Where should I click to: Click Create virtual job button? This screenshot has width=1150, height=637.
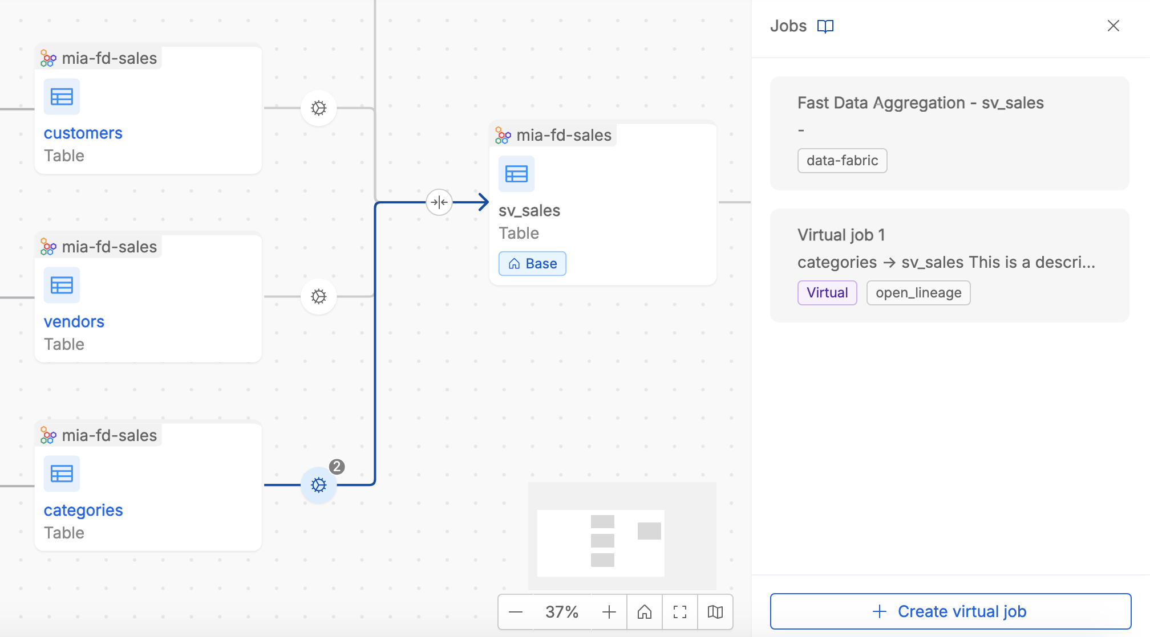point(950,611)
